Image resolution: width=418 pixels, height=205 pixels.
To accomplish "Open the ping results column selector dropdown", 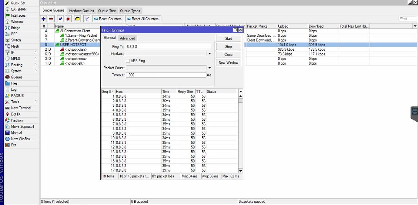I will pos(241,91).
